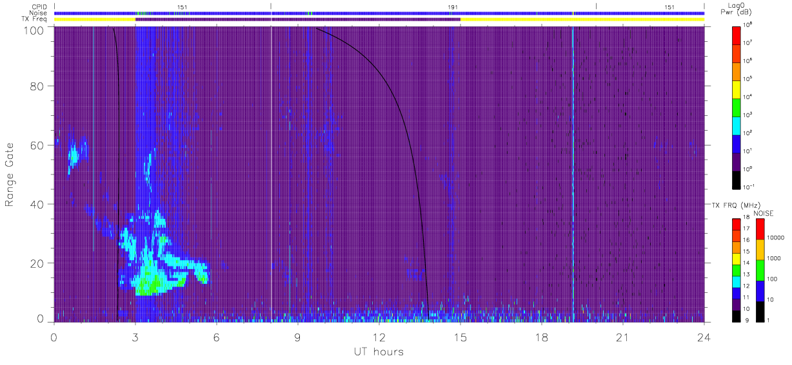The width and height of the screenshot is (792, 365).
Task: Click Range Gate tick label '60'
Action: pos(36,145)
